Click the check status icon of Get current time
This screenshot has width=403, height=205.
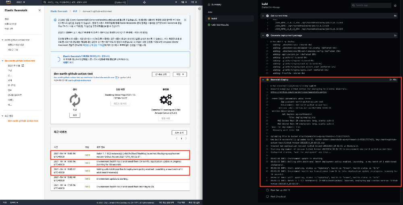tap(267, 16)
